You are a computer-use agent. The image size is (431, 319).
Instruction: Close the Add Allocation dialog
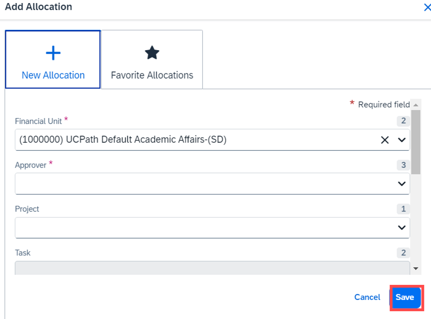427,8
